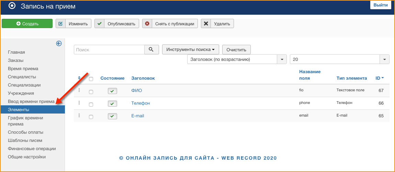Click the ID value 66
395x172 pixels.
[381, 103]
